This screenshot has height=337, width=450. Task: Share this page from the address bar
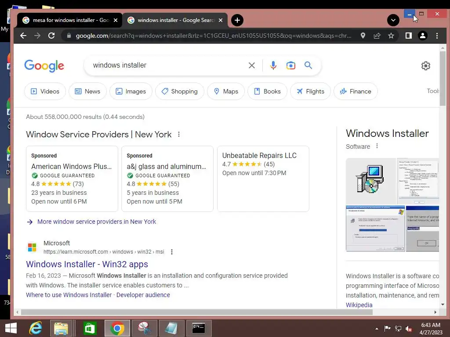click(x=377, y=36)
